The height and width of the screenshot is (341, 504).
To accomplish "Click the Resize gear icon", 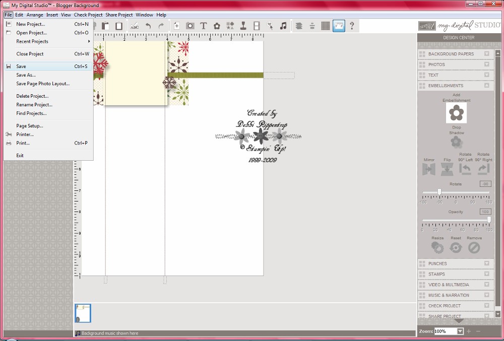I will click(437, 247).
